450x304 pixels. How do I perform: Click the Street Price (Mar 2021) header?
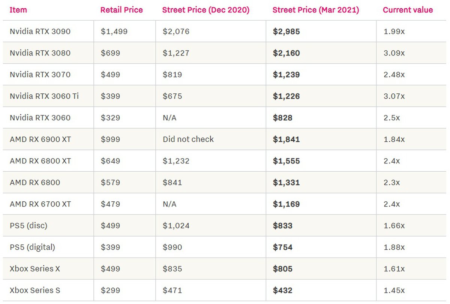tap(315, 10)
